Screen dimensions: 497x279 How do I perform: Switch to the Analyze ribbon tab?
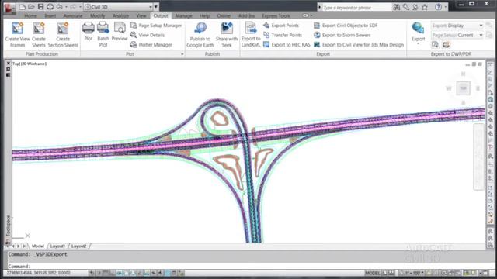121,15
